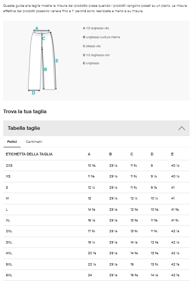Click the ETICHETTA DELLA TAGLIA column header
195x287 pixels.
tap(29, 154)
